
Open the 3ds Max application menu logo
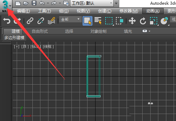coord(6,6)
